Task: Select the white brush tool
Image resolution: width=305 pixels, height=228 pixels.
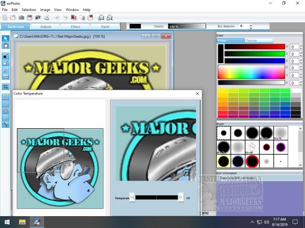Action: [x=6, y=63]
